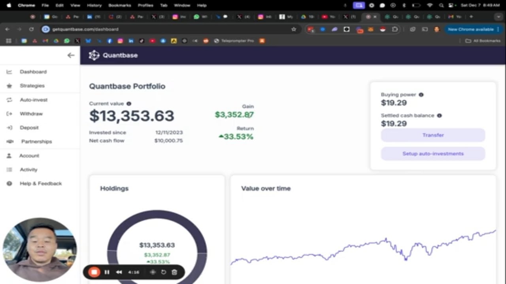Viewport: 506px width, 284px height.
Task: Open the Chrome profile avatar
Action: tap(437, 29)
